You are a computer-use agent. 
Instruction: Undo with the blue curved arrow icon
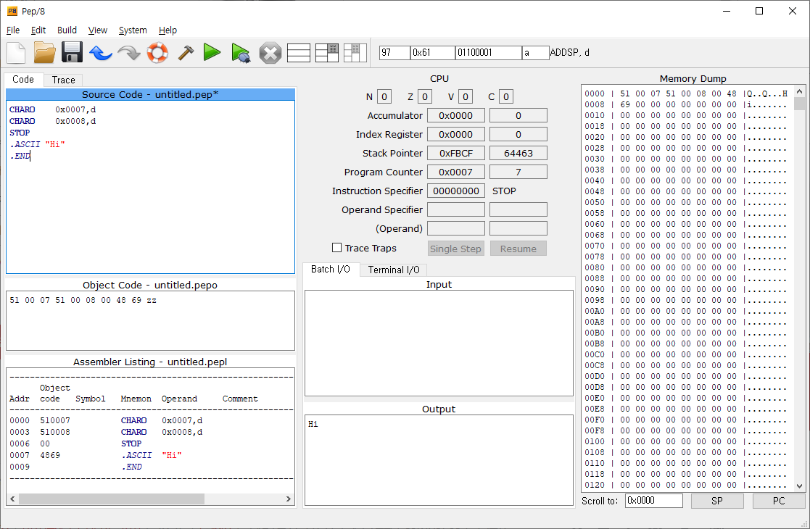click(x=101, y=53)
